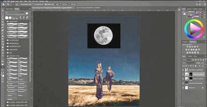Hide the Background layer
Screen dimensions: 207x107
pos(183,88)
